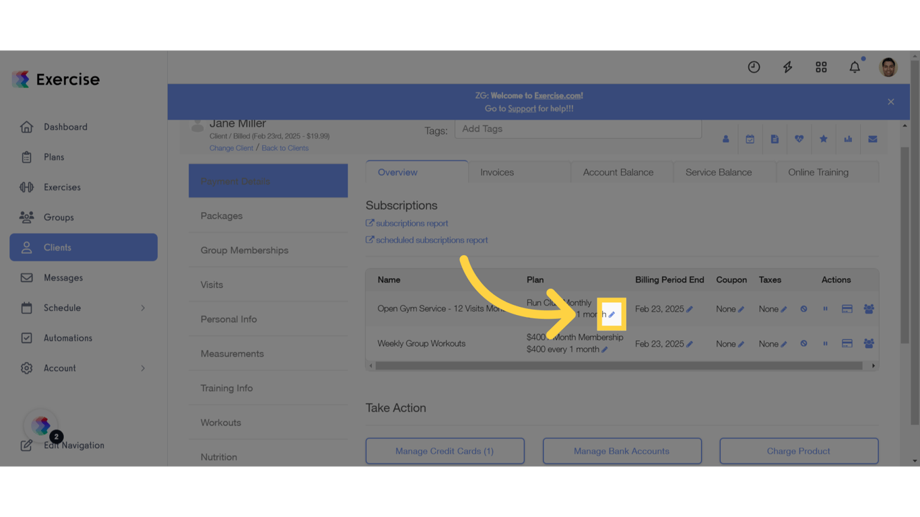
Task: Change payment card for Weekly Group Workouts
Action: (x=847, y=344)
